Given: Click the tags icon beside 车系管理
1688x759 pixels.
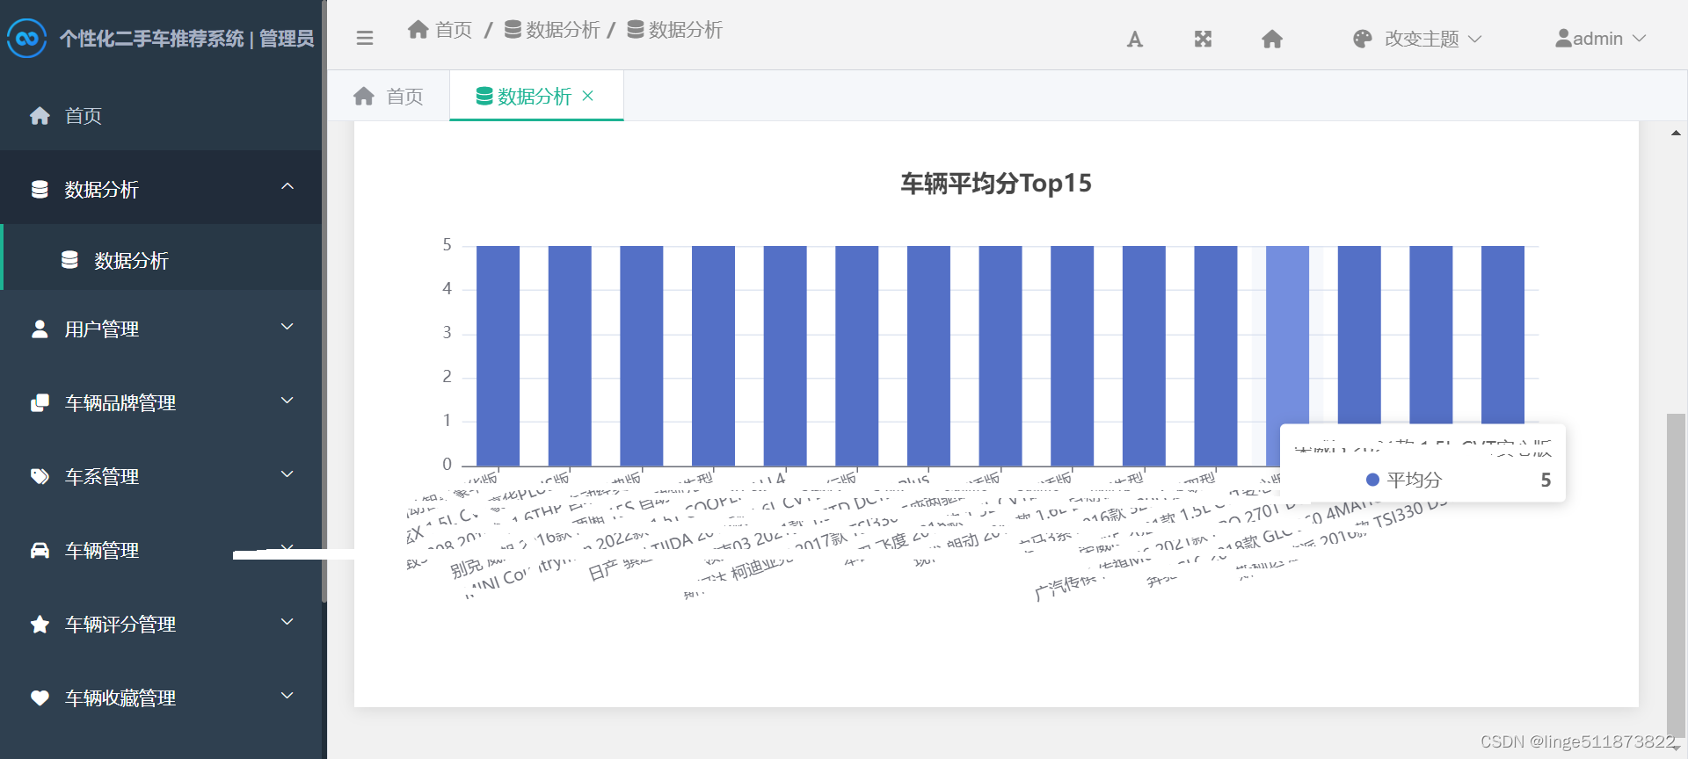Looking at the screenshot, I should click(40, 476).
